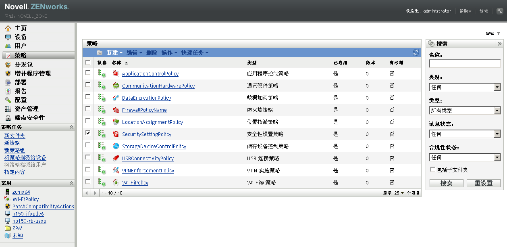The width and height of the screenshot is (507, 247).
Task: Open the PatchCompatibilityActions link
Action: (x=43, y=207)
